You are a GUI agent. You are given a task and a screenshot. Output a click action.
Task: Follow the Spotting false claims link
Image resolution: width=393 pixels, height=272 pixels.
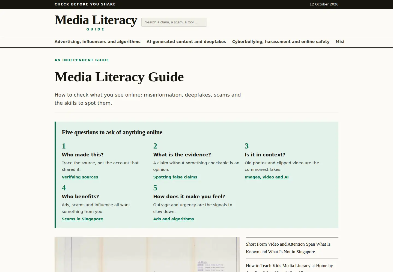click(175, 177)
